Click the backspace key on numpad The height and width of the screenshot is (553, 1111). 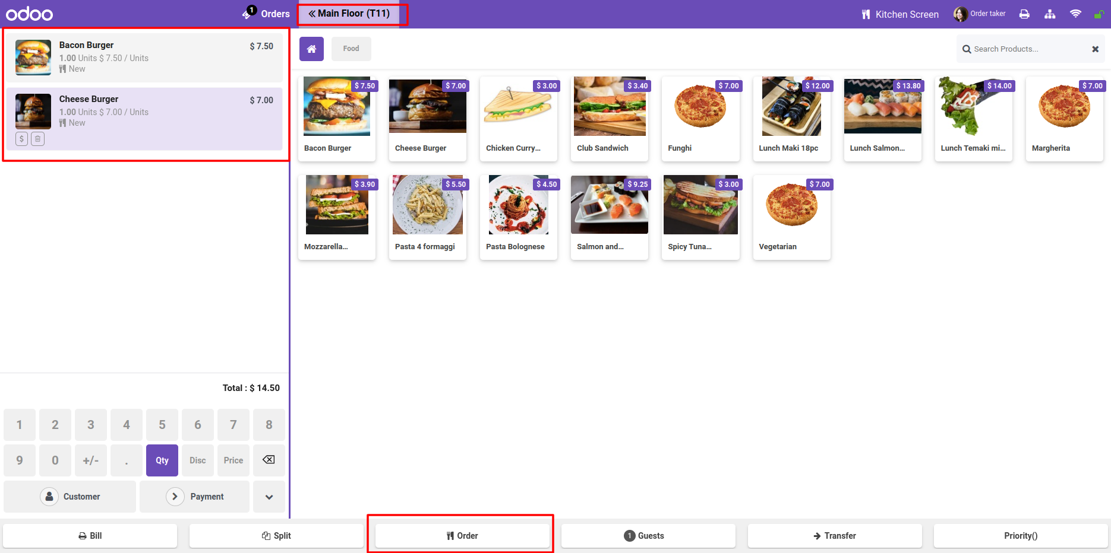(x=269, y=460)
